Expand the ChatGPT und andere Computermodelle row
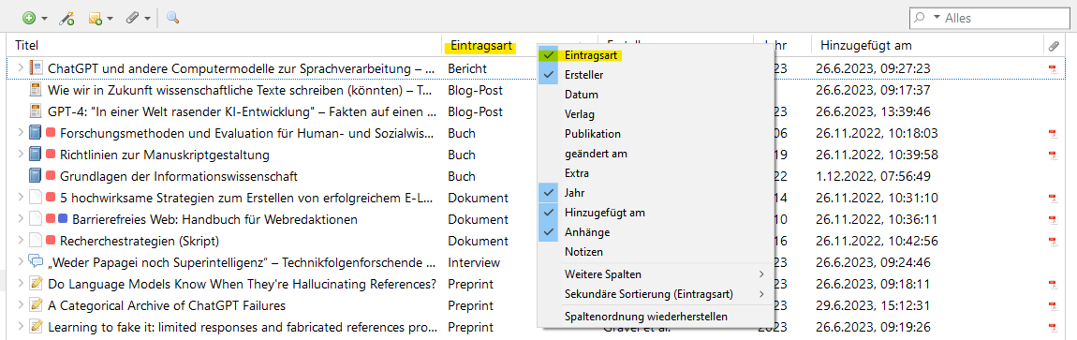Screen dimensions: 1077x340 20,68
